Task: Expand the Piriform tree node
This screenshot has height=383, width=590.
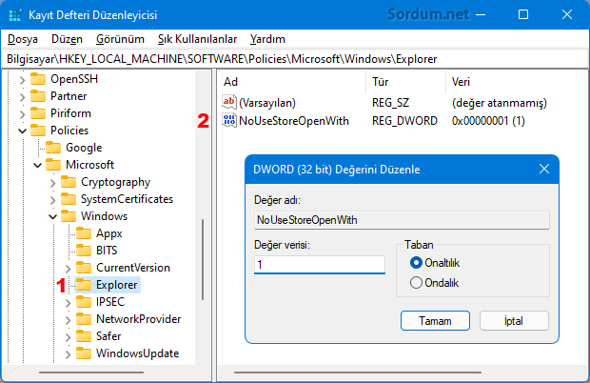Action: (x=22, y=114)
